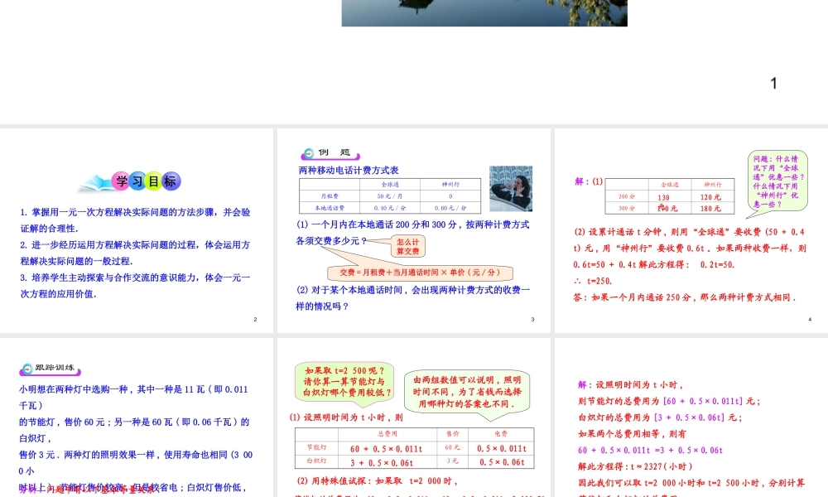Click the scenic image at top of page
The height and width of the screenshot is (497, 828).
tap(484, 11)
